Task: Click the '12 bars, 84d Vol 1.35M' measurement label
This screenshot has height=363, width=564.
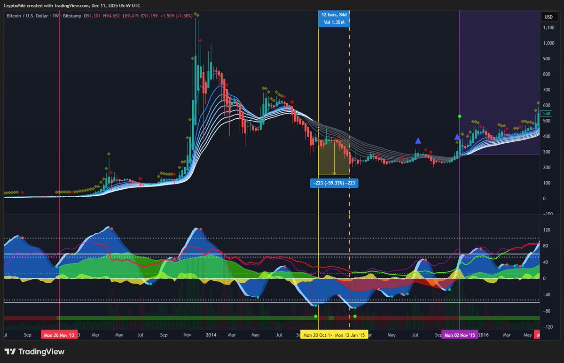Action: click(334, 19)
